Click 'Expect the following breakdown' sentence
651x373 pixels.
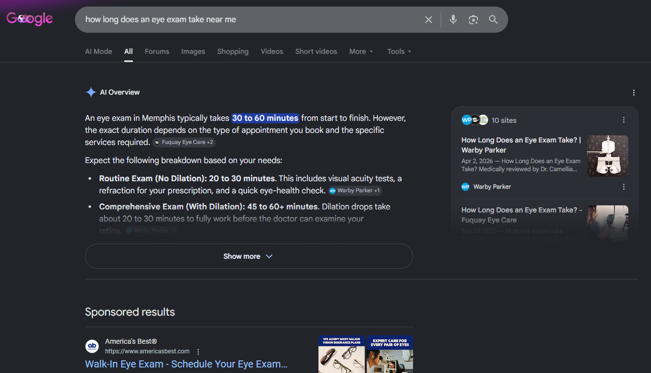(x=184, y=161)
